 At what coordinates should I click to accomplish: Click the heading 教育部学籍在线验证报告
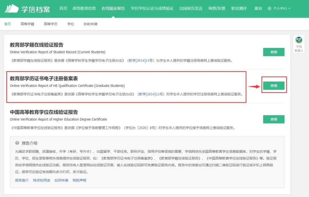[x=37, y=45]
